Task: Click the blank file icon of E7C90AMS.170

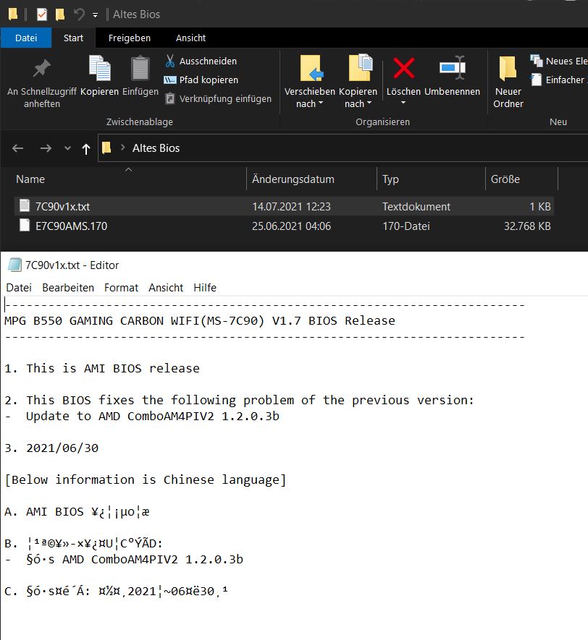Action: point(25,226)
